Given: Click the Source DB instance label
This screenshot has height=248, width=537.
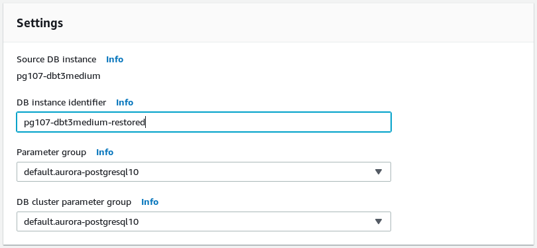Looking at the screenshot, I should click(x=56, y=59).
